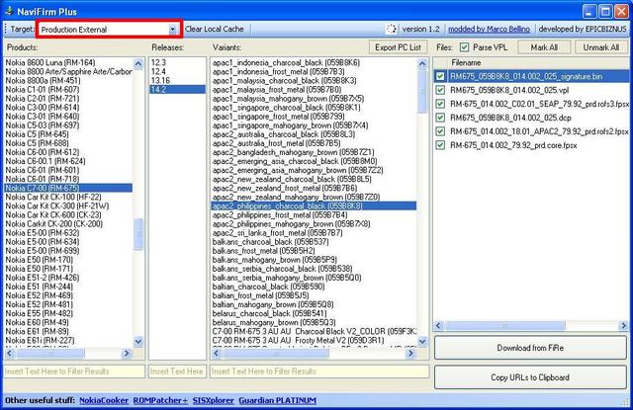
Task: Click the Filename column header
Action: pyautogui.click(x=538, y=62)
